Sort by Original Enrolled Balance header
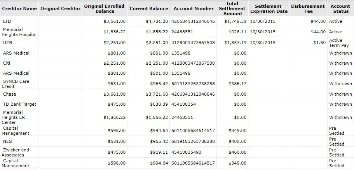 104,9
